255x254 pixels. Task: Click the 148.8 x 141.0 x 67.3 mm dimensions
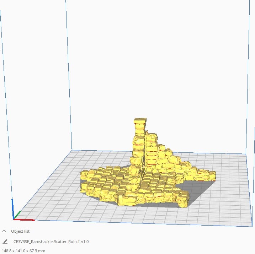(23, 251)
